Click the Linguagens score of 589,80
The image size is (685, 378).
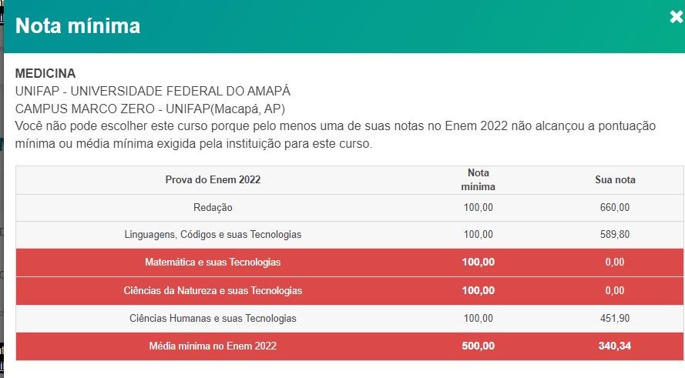pyautogui.click(x=615, y=235)
